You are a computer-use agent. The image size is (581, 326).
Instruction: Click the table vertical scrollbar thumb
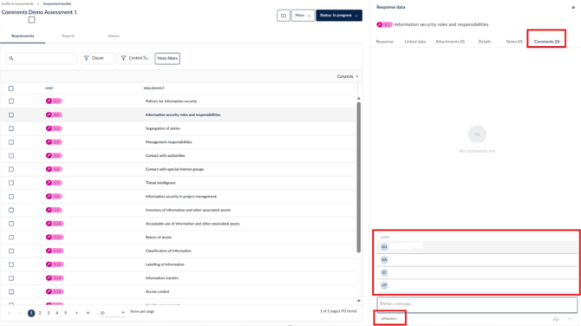[x=359, y=177]
